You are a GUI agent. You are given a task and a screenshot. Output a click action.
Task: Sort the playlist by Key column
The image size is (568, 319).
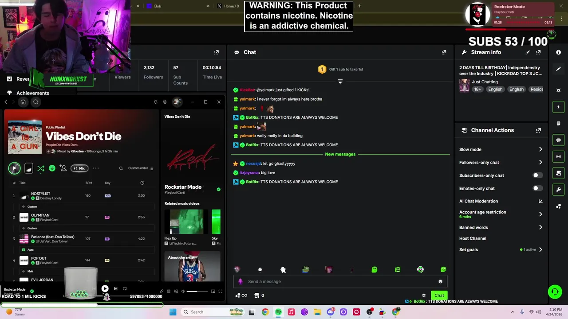(x=107, y=183)
